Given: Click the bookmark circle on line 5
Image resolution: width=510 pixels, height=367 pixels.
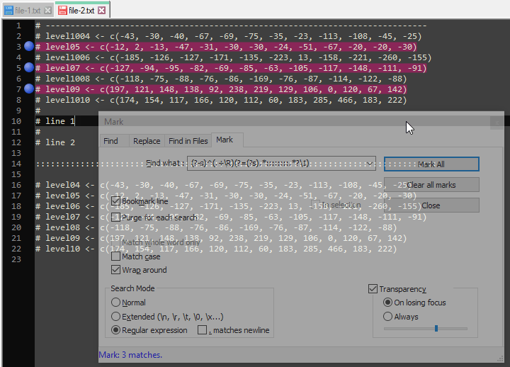Looking at the screenshot, I should tap(29, 67).
